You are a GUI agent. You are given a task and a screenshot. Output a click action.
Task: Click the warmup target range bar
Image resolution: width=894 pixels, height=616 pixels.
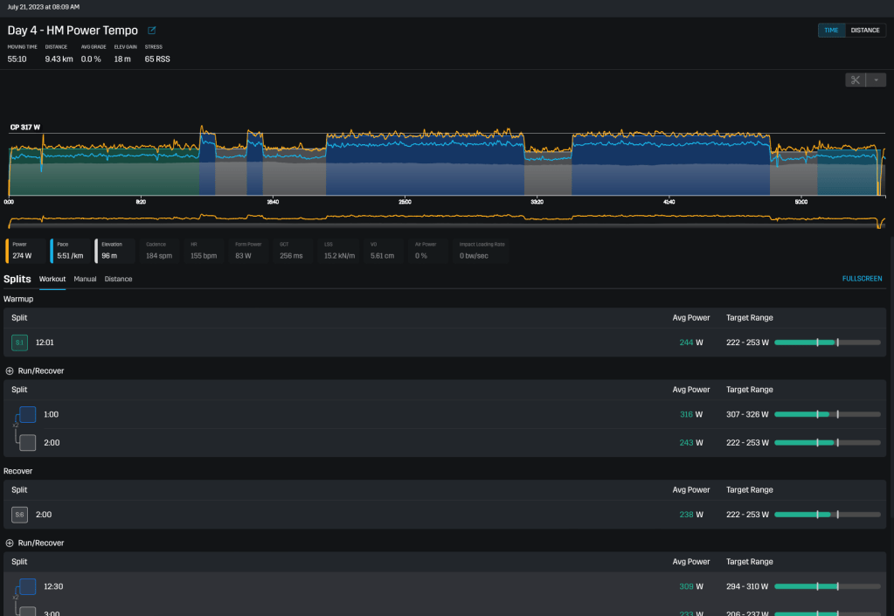(x=827, y=343)
